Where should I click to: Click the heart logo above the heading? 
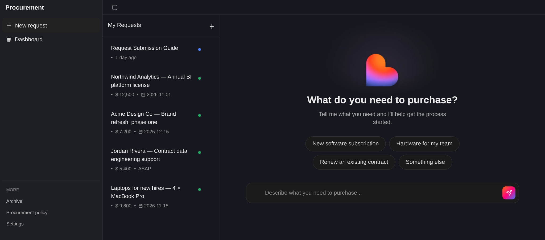click(x=382, y=70)
